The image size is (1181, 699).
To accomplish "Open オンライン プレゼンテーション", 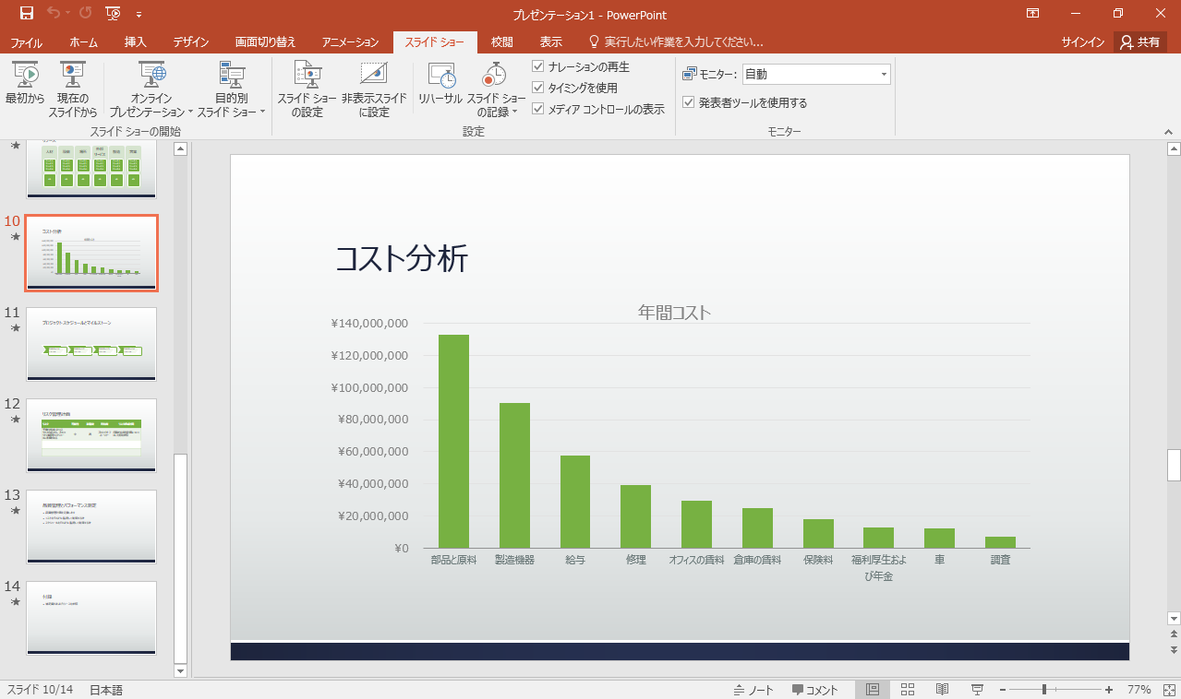I will tap(151, 89).
